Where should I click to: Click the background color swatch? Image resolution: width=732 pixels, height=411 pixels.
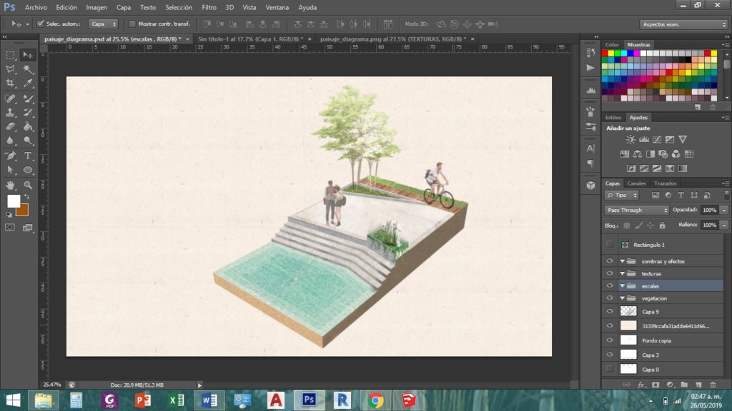pyautogui.click(x=24, y=212)
